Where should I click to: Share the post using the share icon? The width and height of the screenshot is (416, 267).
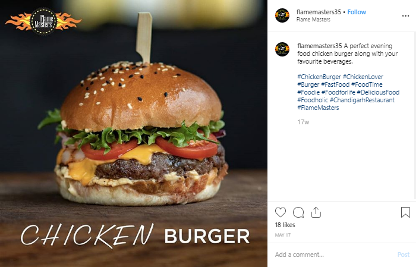coord(316,212)
